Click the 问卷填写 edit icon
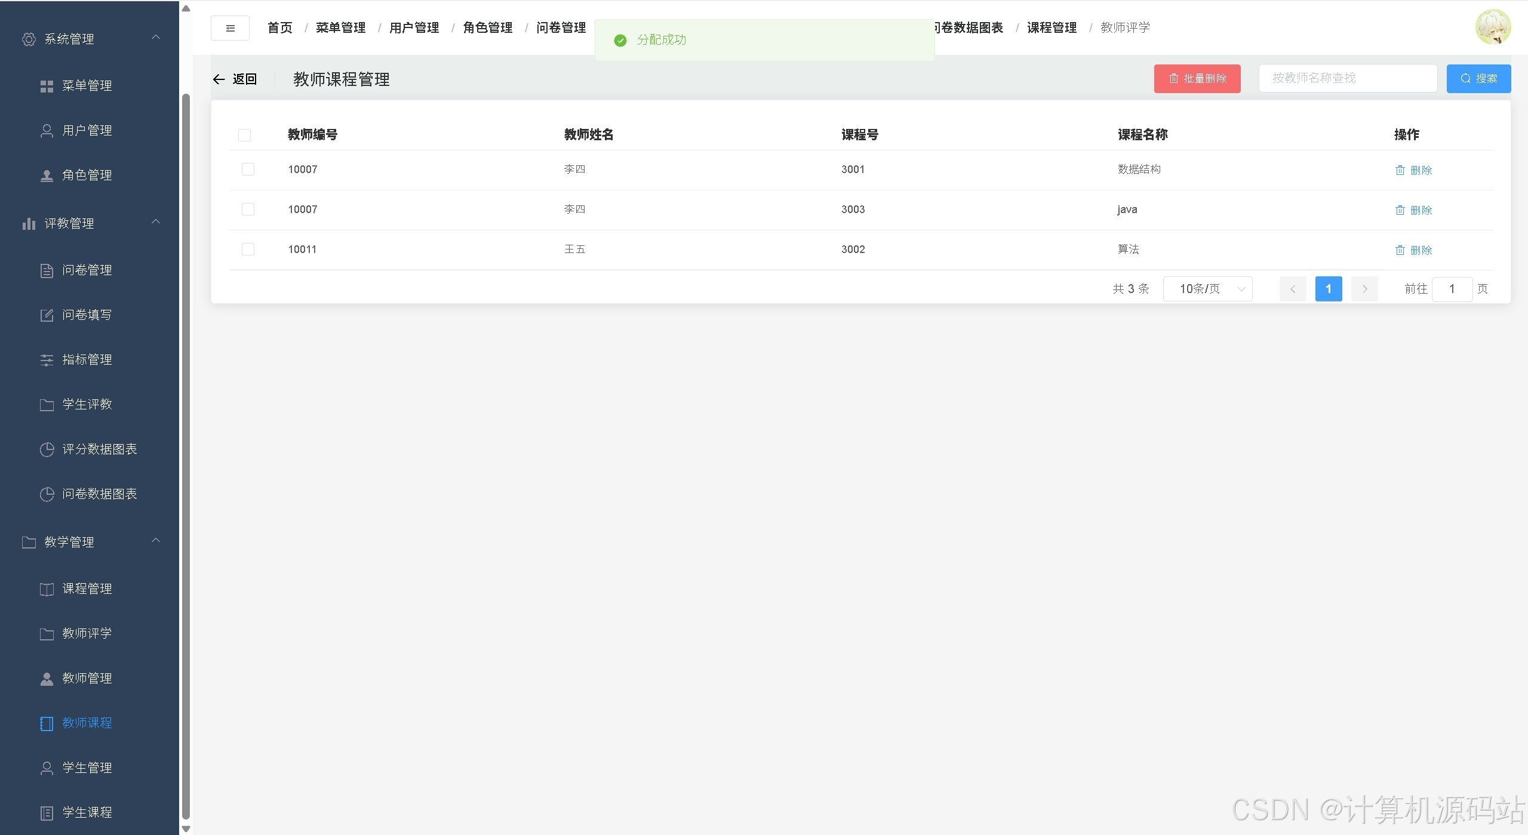The image size is (1528, 835). pos(47,316)
